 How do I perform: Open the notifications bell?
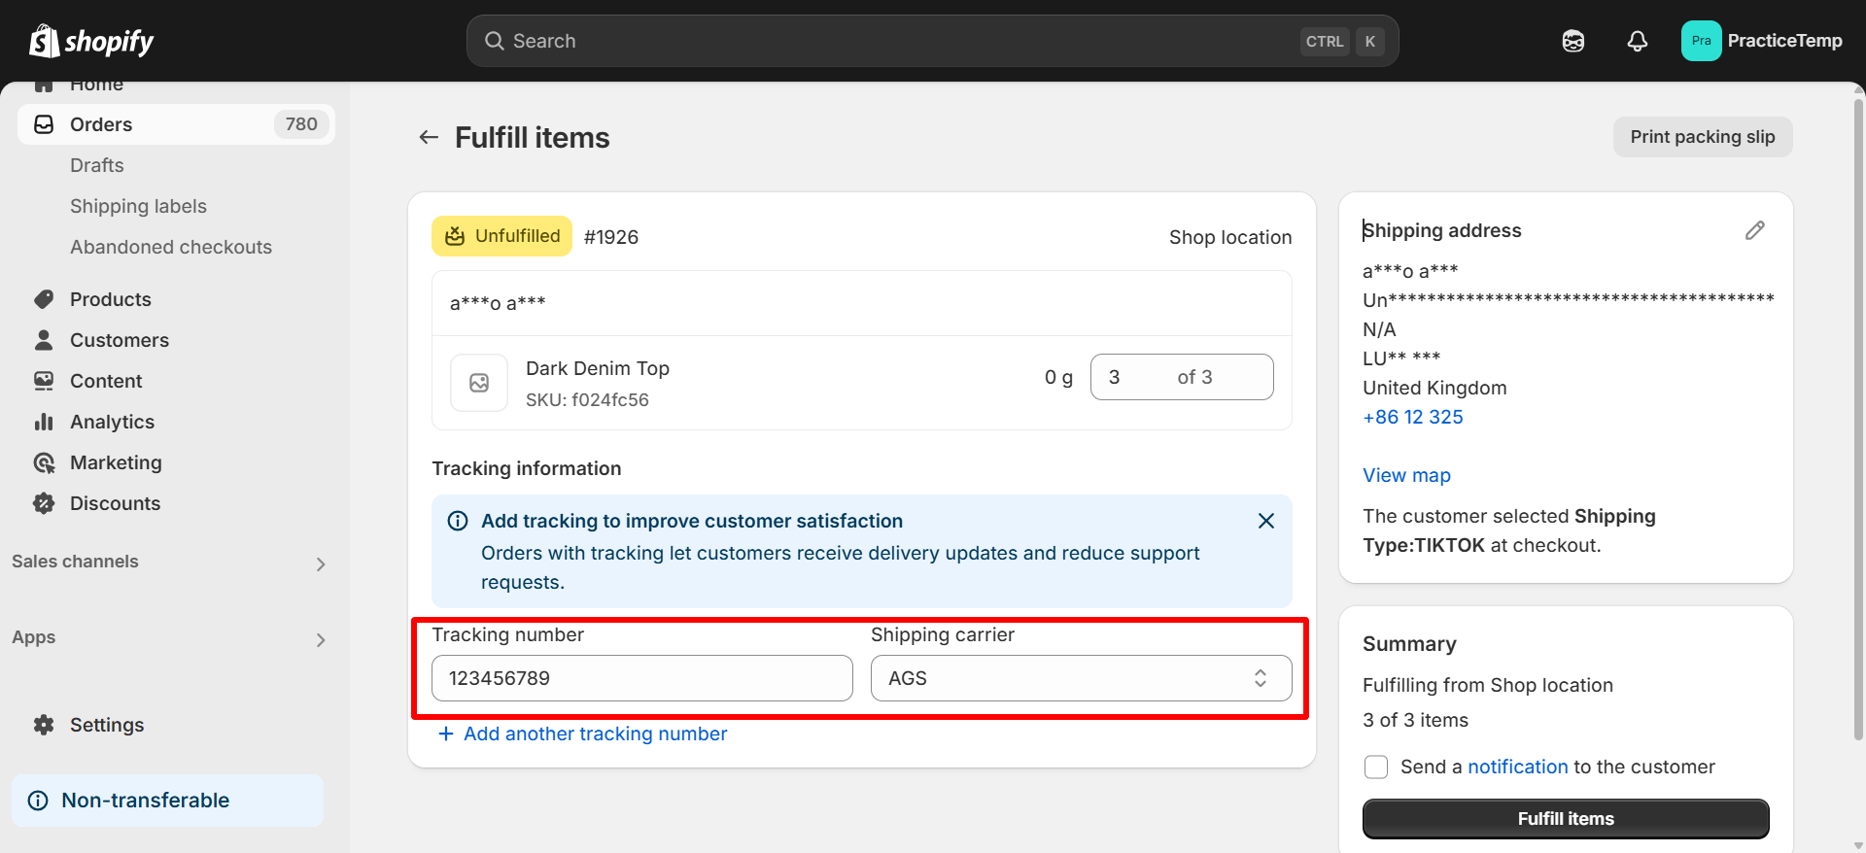[1638, 41]
